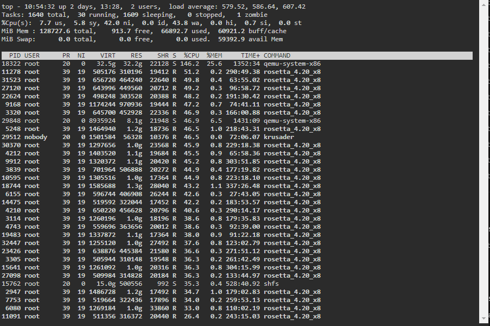Viewport: 490px width, 326px height.
Task: Click the PID column header
Action: (x=15, y=55)
